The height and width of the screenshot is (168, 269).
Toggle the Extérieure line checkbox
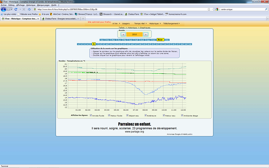click(146, 116)
